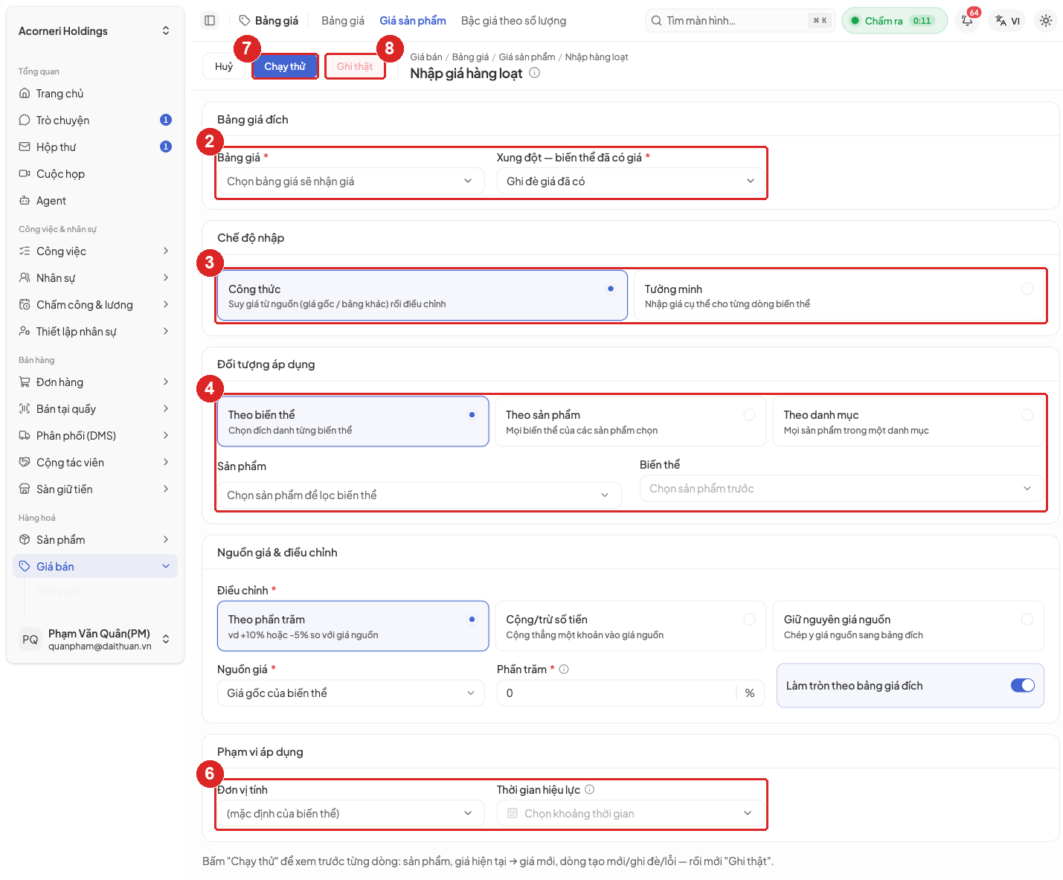
Task: Expand the Công việc sidebar menu
Action: pos(95,251)
